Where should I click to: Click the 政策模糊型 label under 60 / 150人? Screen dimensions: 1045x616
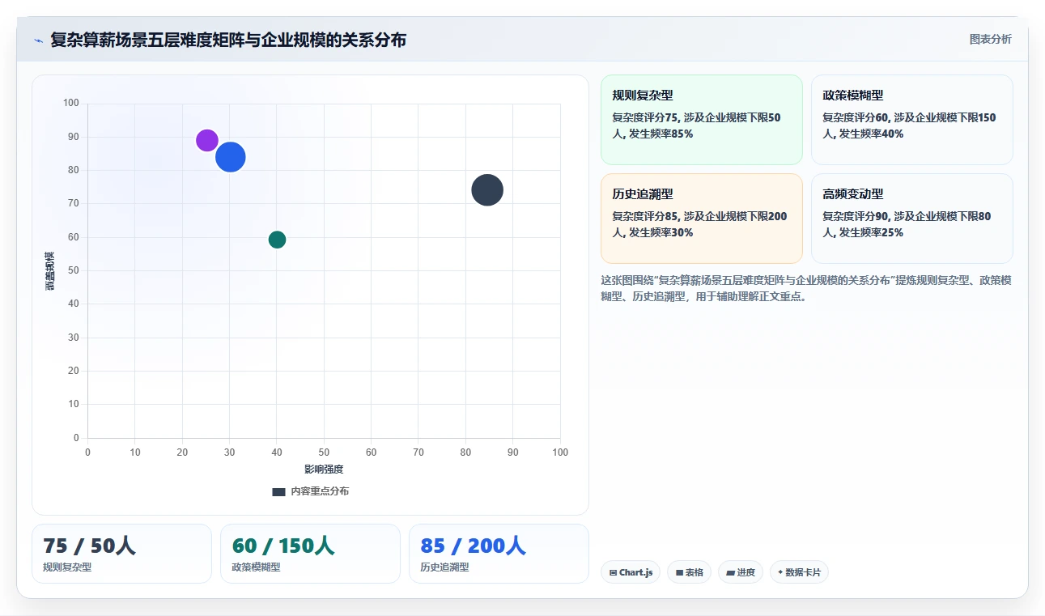coord(256,567)
